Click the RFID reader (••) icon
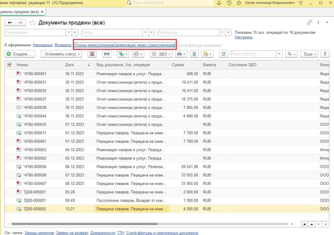The image size is (334, 235). pyautogui.click(x=107, y=54)
